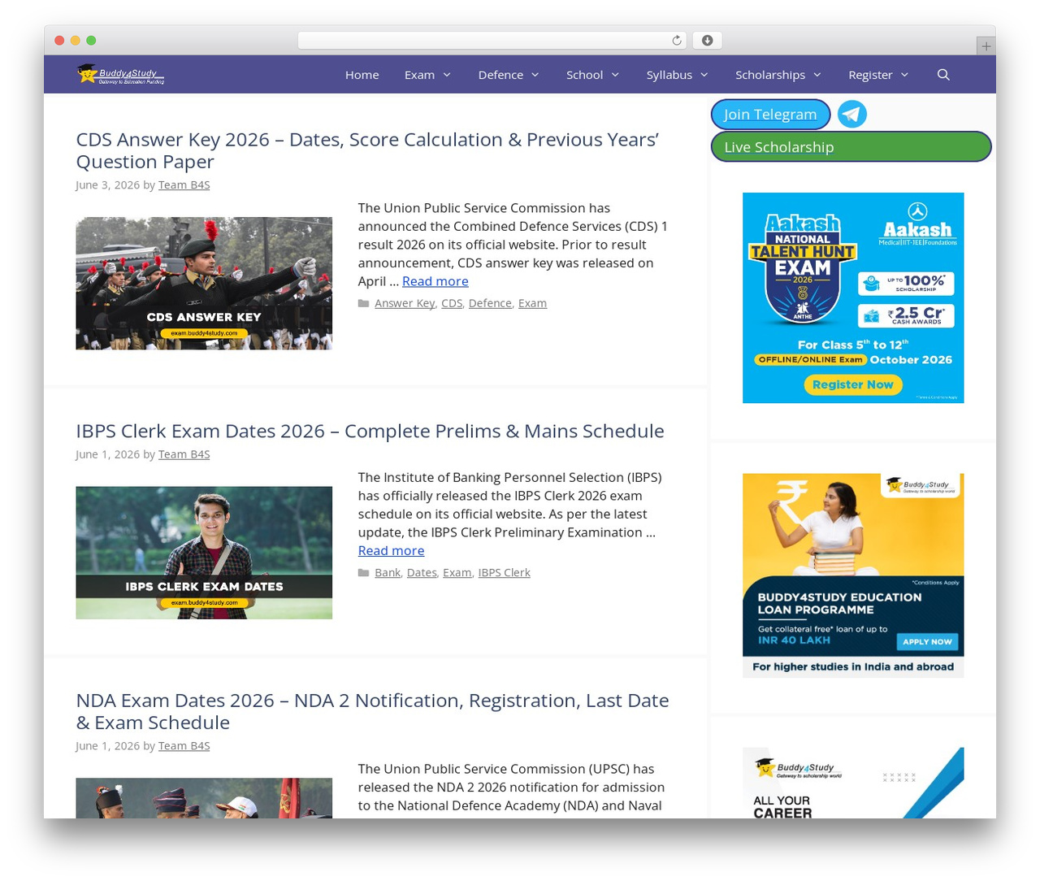
Task: Click the folder icon beside Answer Key categories
Action: (x=364, y=303)
